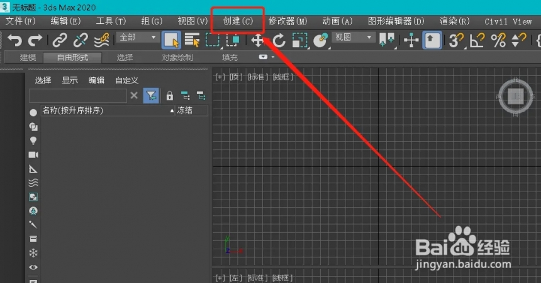The height and width of the screenshot is (283, 541).
Task: Choose the Rectangular Selection Region tool
Action: coord(213,40)
